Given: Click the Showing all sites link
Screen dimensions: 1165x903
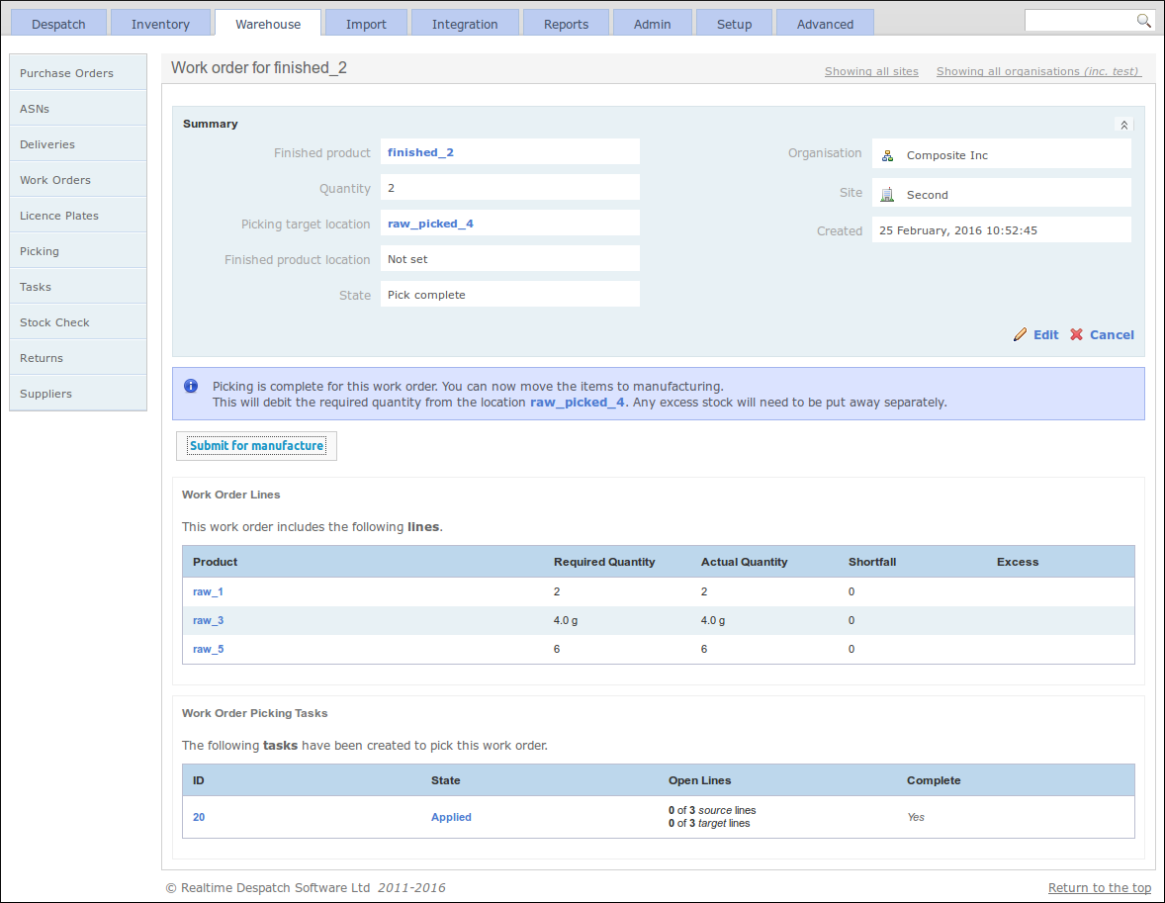Looking at the screenshot, I should 871,71.
